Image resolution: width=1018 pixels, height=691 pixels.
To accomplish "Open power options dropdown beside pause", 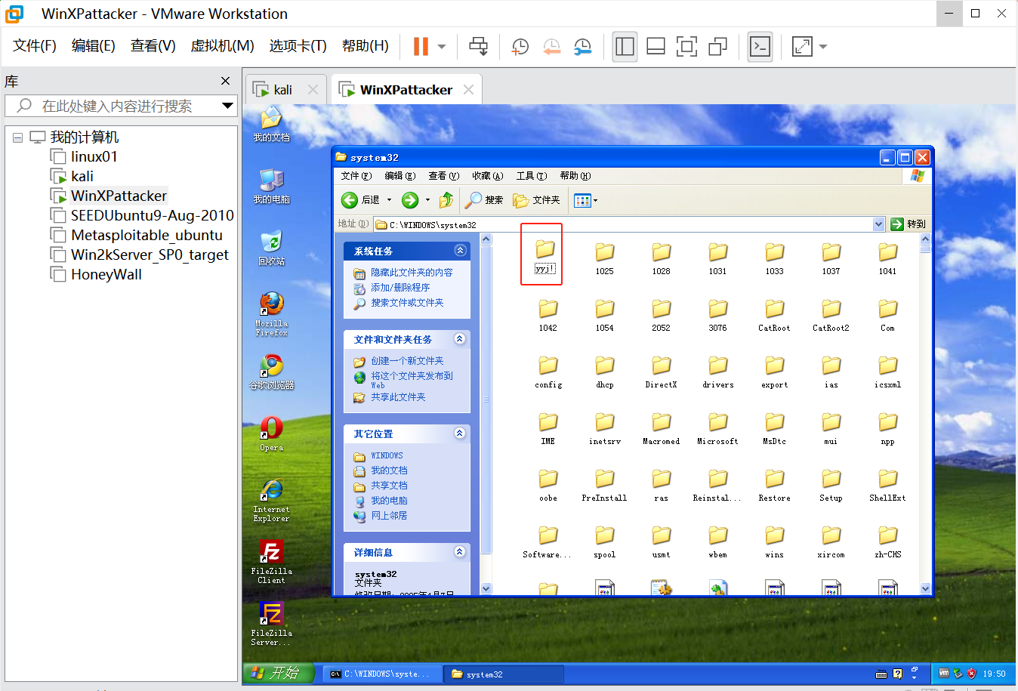I will pos(442,47).
